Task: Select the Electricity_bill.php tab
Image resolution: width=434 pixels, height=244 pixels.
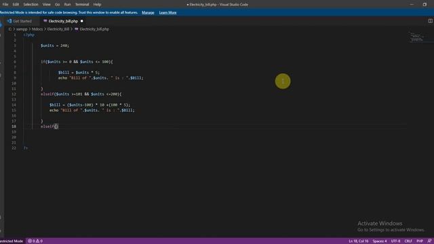Action: (63, 21)
